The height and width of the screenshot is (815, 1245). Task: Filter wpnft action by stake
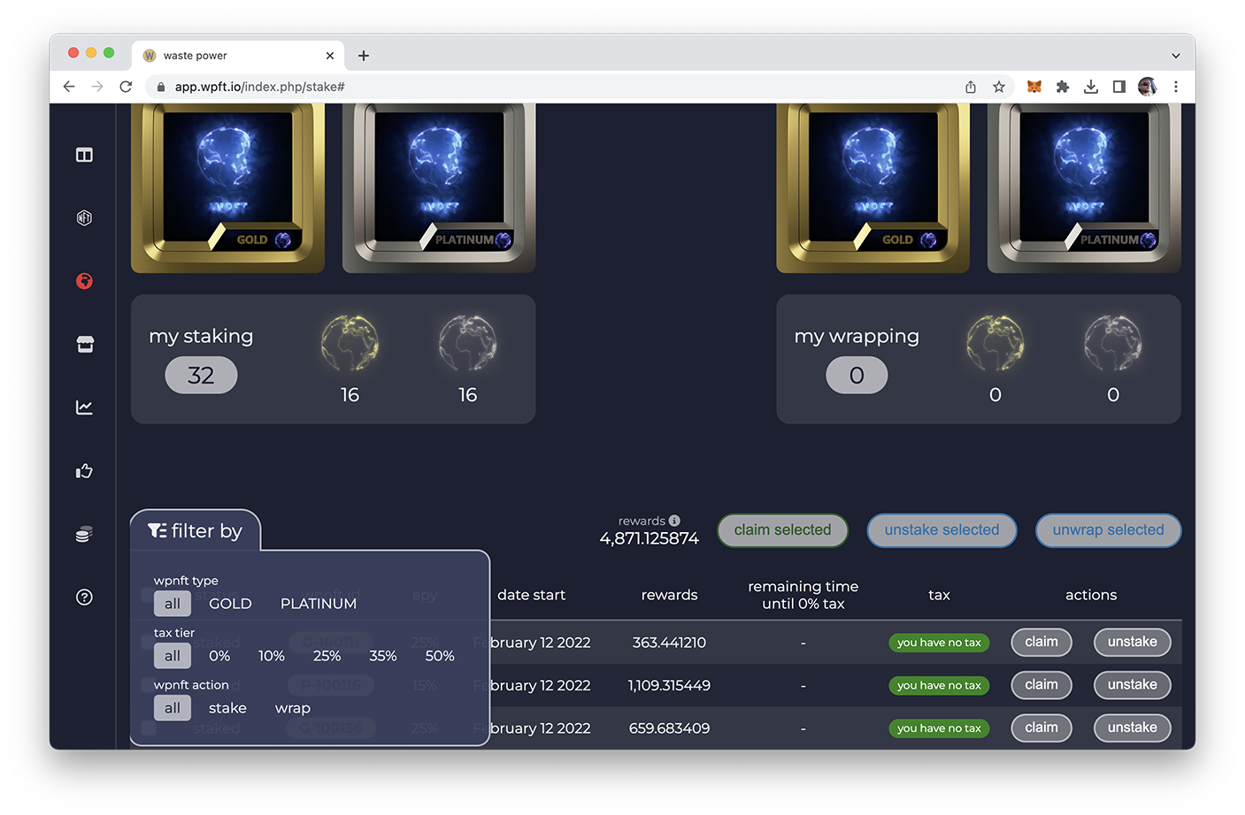tap(227, 708)
